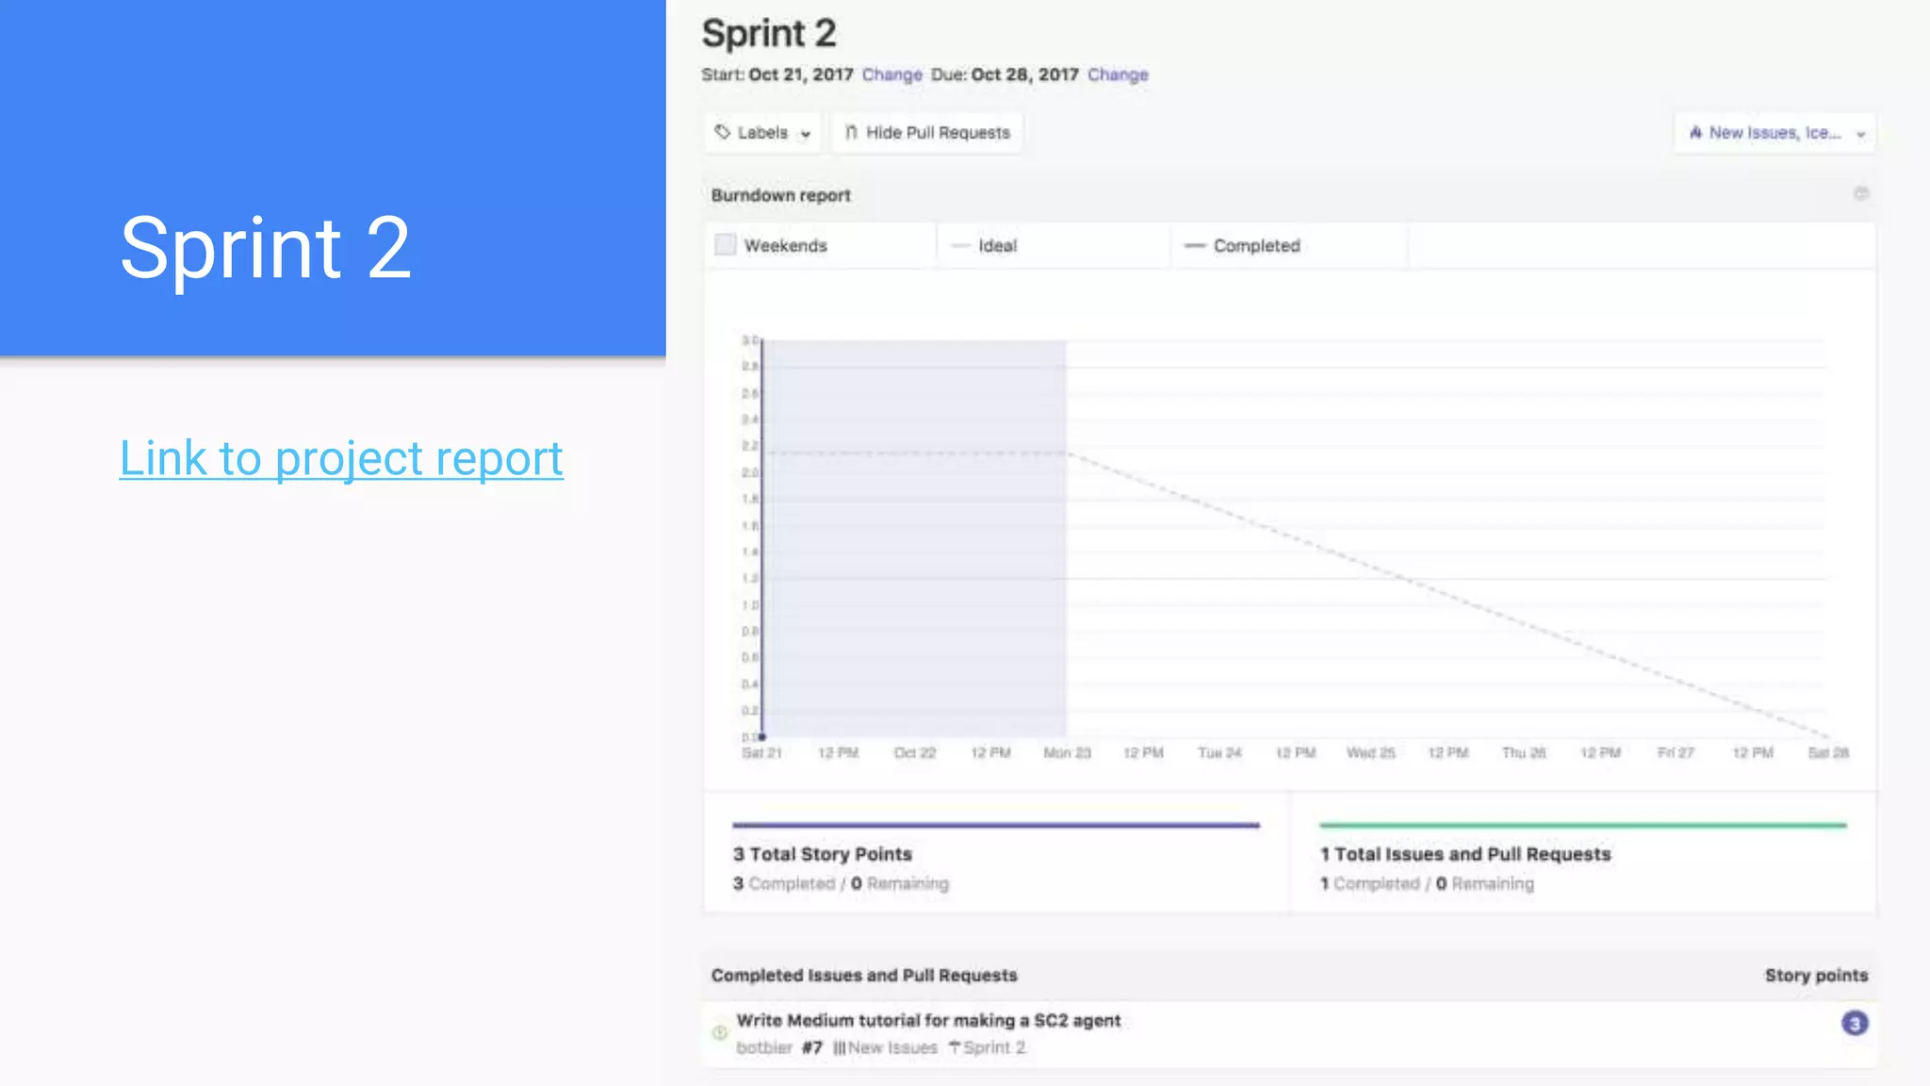Enable the Weekends checkbox

pyautogui.click(x=725, y=245)
